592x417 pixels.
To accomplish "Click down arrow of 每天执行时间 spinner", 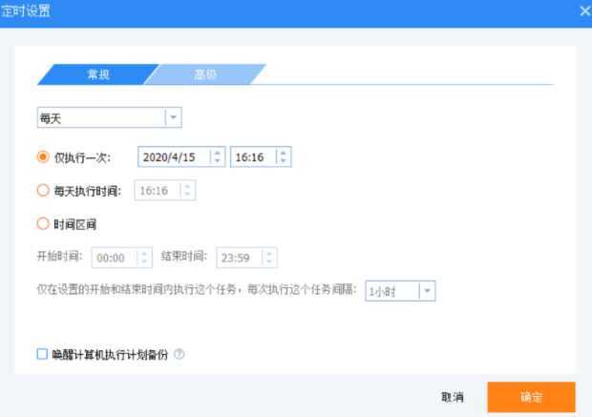I will pyautogui.click(x=187, y=195).
